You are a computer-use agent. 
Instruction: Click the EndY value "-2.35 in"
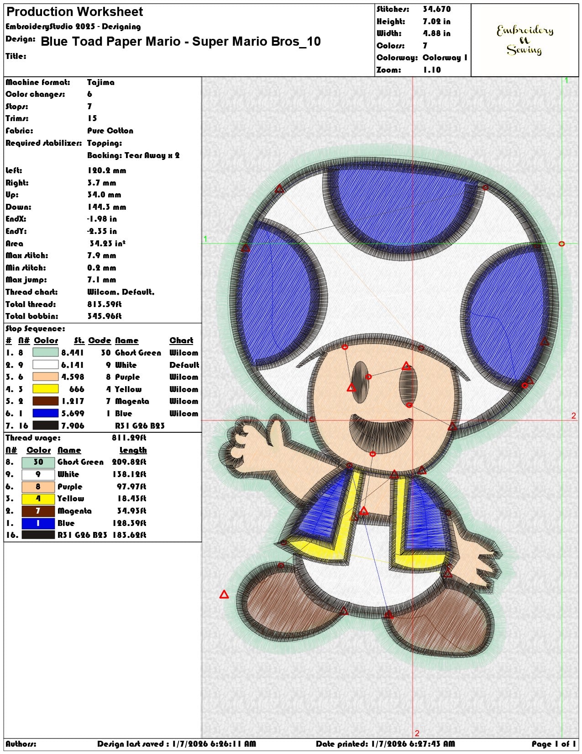click(102, 231)
